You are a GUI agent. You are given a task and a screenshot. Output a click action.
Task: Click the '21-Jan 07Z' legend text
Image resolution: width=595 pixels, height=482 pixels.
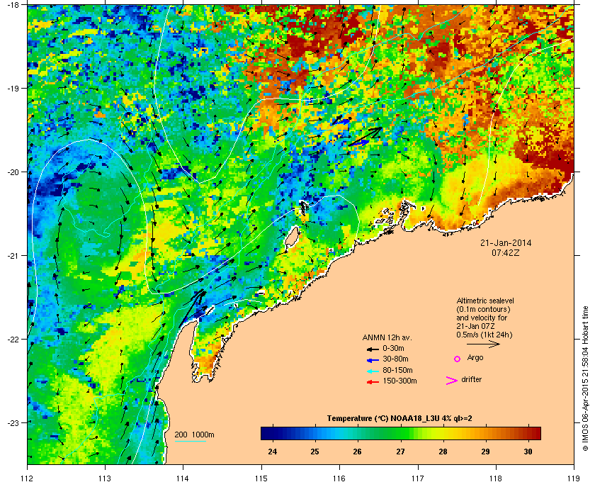coord(475,326)
